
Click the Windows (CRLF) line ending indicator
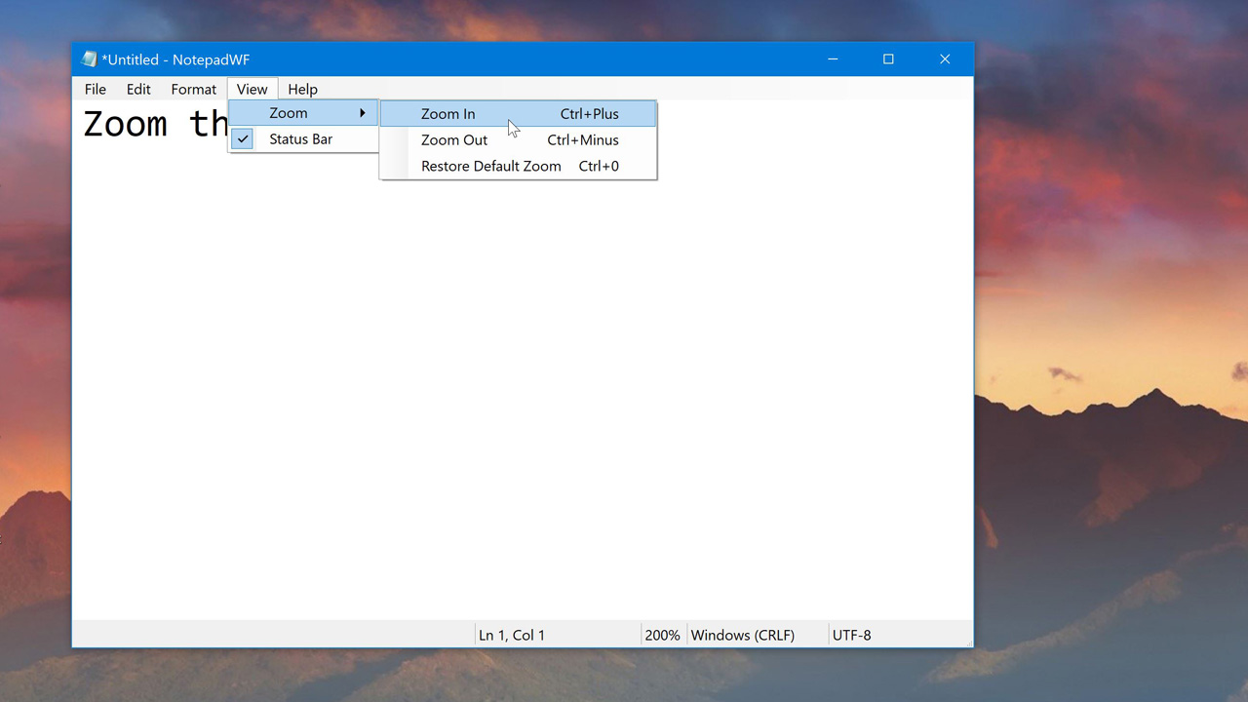click(742, 635)
